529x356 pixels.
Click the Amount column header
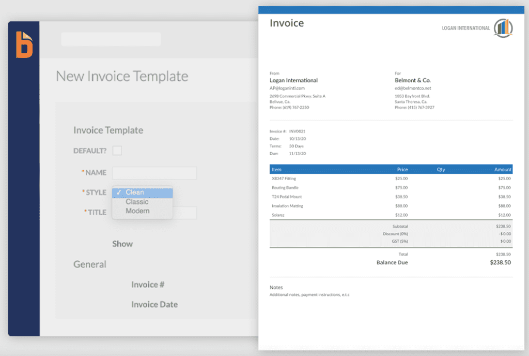(x=502, y=169)
